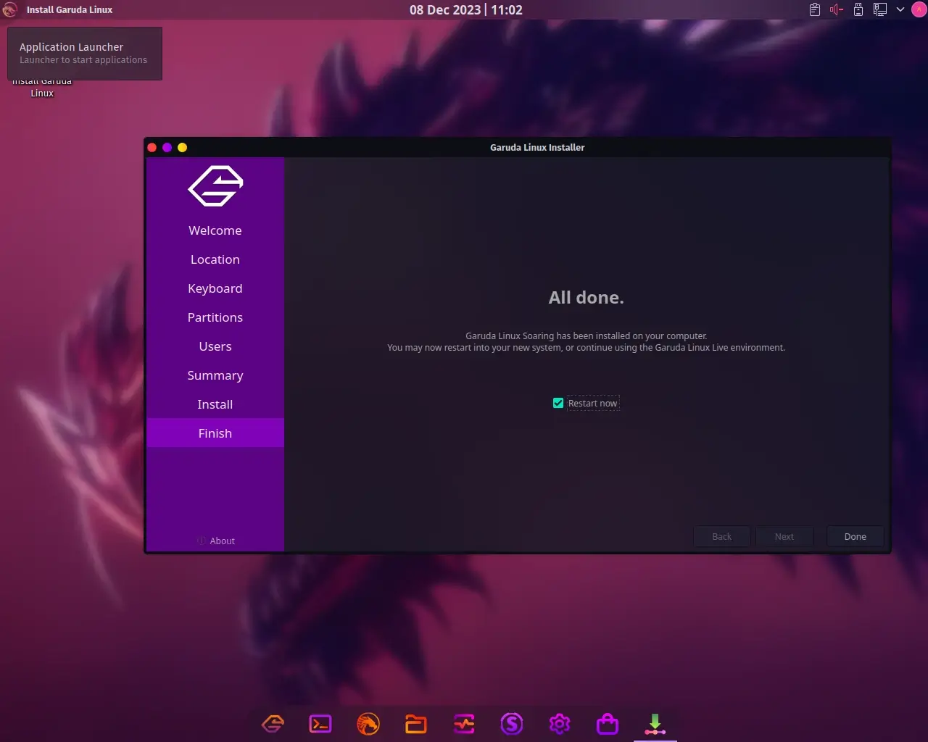Open the Application Launcher dragon icon
Viewport: 928px width, 742px height.
pos(9,9)
